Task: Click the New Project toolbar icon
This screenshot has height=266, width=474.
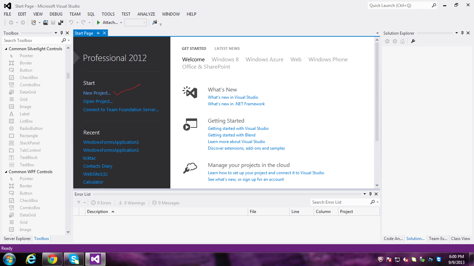Action: (x=33, y=23)
